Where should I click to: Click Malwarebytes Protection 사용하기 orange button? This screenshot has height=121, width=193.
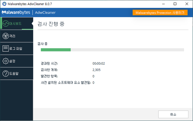coord(160,13)
